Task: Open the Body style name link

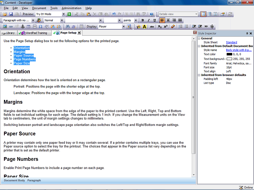Action: point(239,50)
